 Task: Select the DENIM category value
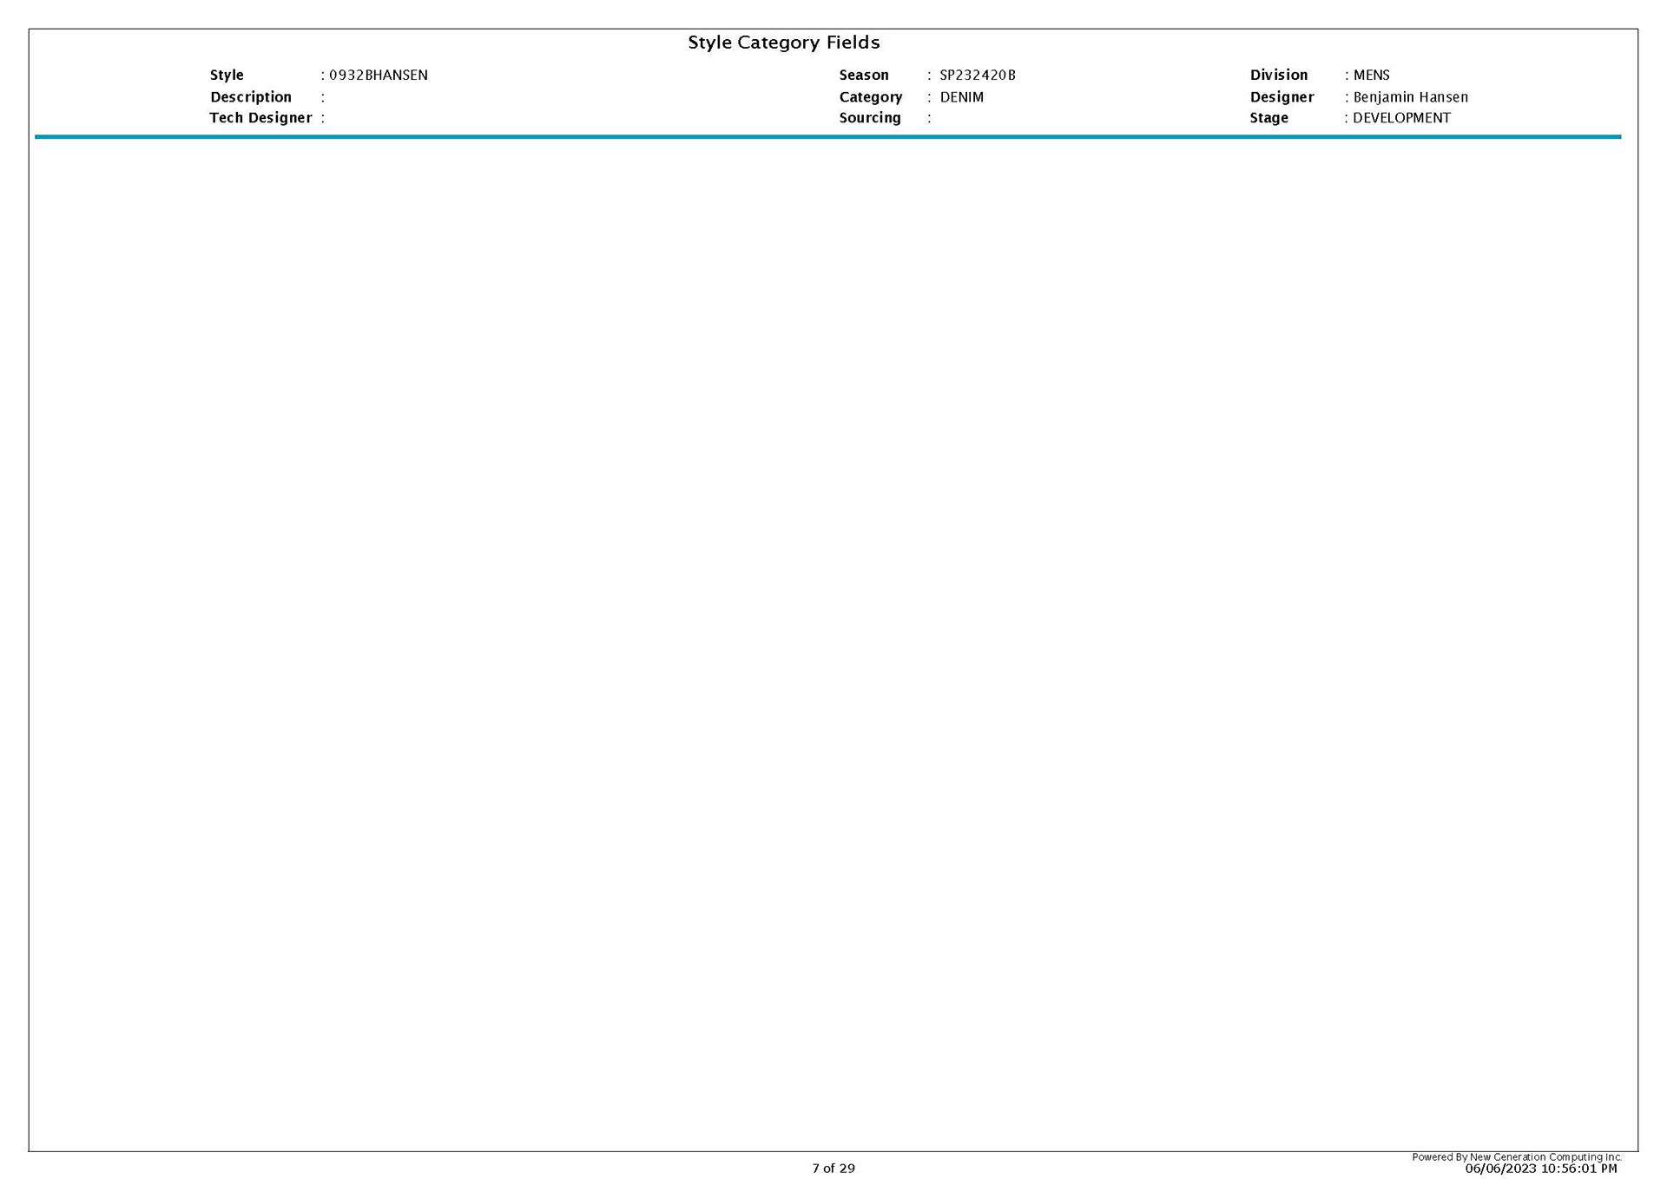pyautogui.click(x=961, y=97)
